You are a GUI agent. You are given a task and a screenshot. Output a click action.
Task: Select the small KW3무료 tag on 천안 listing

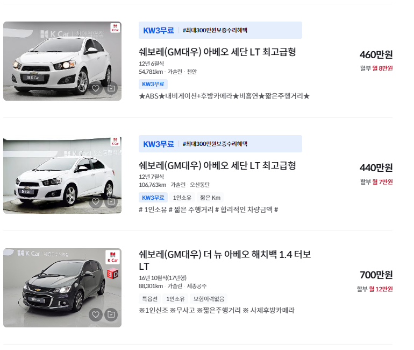coord(153,84)
